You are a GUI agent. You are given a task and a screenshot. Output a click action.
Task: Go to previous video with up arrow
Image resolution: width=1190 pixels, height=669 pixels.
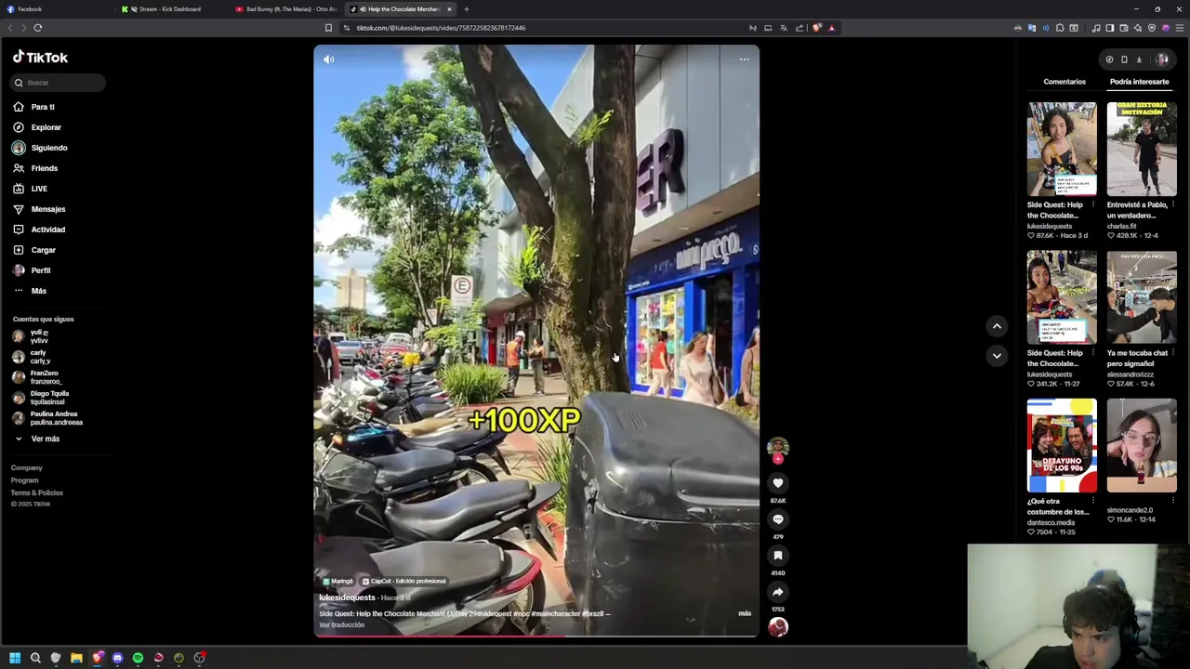pyautogui.click(x=997, y=326)
